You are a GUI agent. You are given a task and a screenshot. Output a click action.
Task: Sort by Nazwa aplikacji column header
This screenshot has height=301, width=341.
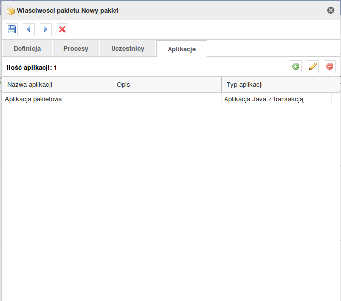point(57,85)
